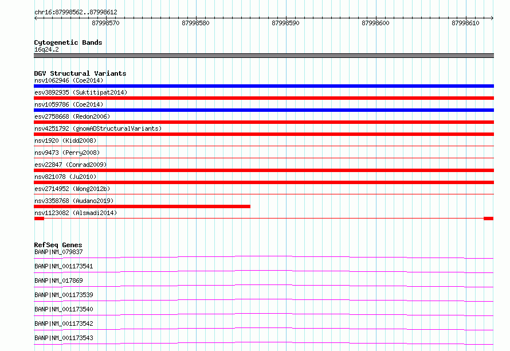This screenshot has width=510, height=351.
Task: Click left red block of nsv1123082
Action: tap(39, 219)
